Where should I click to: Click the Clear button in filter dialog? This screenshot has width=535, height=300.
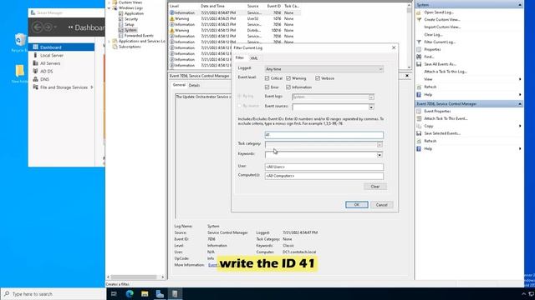(x=375, y=187)
